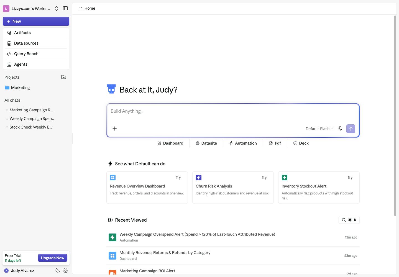Toggle the sidebar collapse icon
The image size is (399, 277).
[65, 8]
